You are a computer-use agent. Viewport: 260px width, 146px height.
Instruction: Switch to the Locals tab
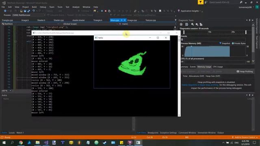[x=12, y=133]
